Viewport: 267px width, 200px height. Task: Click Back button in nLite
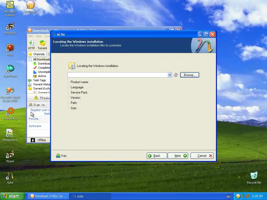tap(157, 156)
